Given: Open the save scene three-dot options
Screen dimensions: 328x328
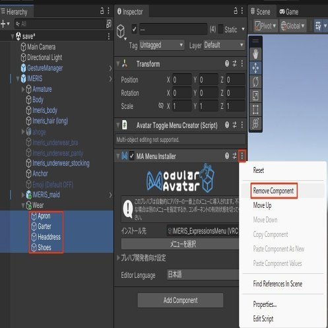Looking at the screenshot, I should click(109, 36).
